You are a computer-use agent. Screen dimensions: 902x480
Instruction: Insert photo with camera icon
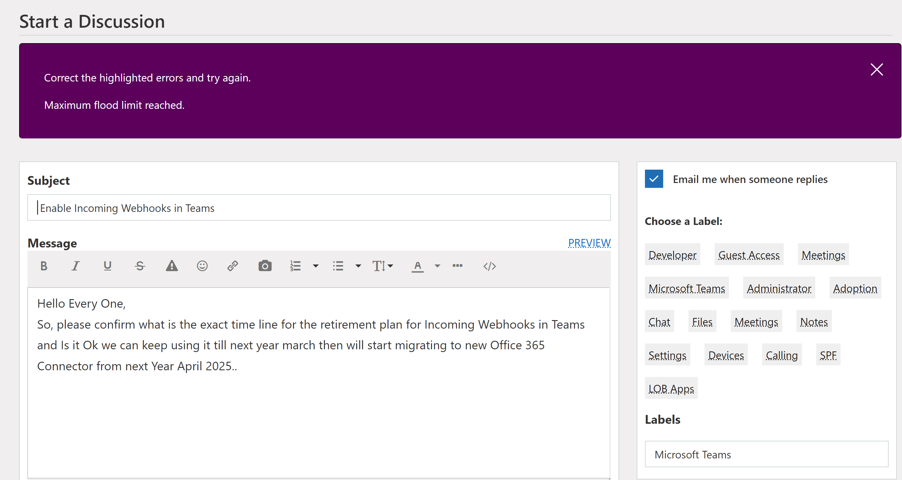265,266
